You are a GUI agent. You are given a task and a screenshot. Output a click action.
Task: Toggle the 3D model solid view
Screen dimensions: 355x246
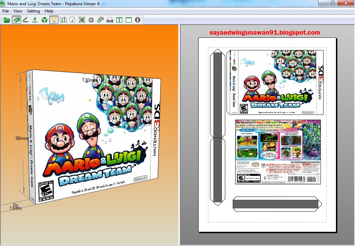(45, 20)
